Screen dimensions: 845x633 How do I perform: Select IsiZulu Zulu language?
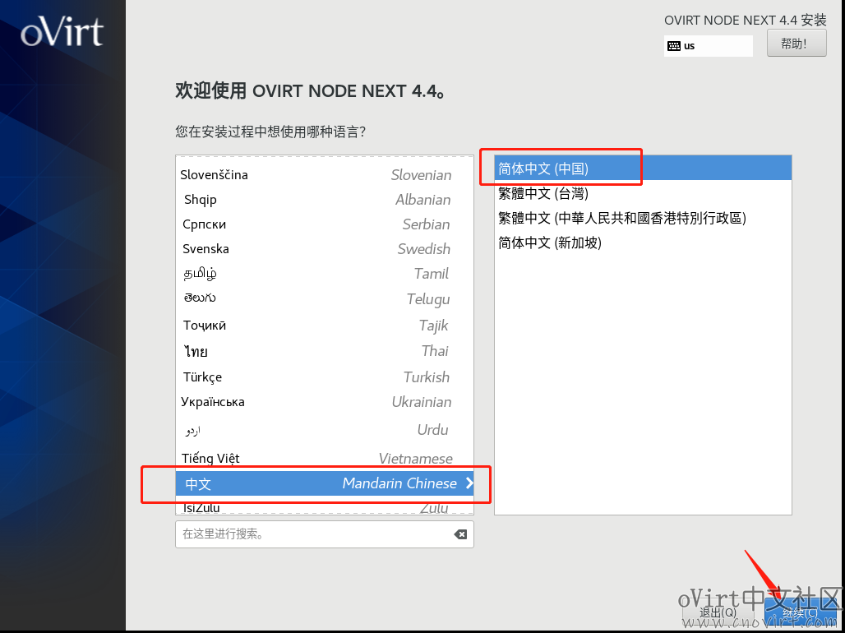pyautogui.click(x=325, y=507)
